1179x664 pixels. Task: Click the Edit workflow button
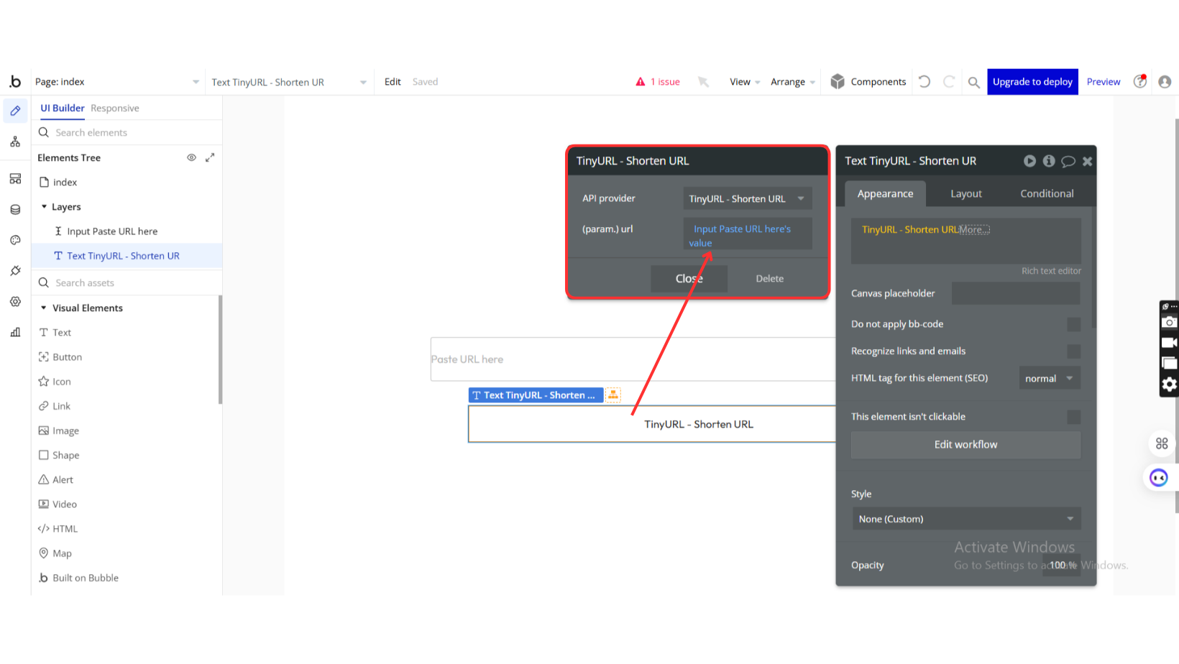(965, 445)
